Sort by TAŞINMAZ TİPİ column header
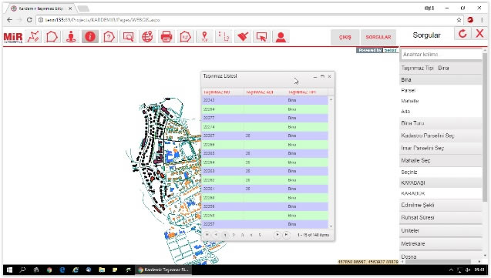491x278 pixels. pyautogui.click(x=302, y=92)
